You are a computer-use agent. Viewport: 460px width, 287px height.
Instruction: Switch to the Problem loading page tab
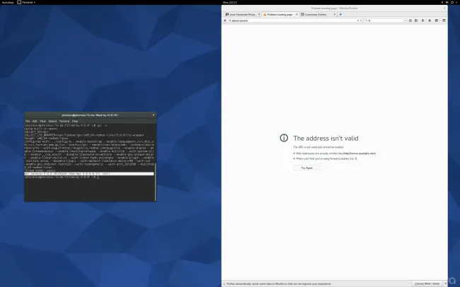tap(279, 14)
